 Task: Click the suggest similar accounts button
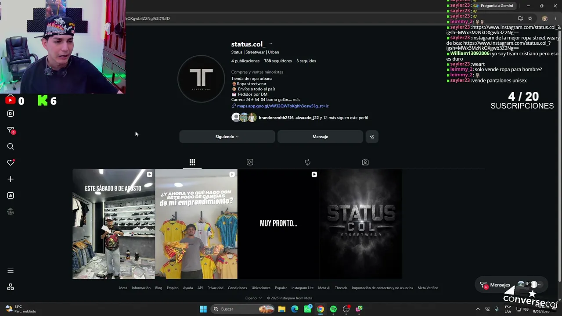[372, 136]
